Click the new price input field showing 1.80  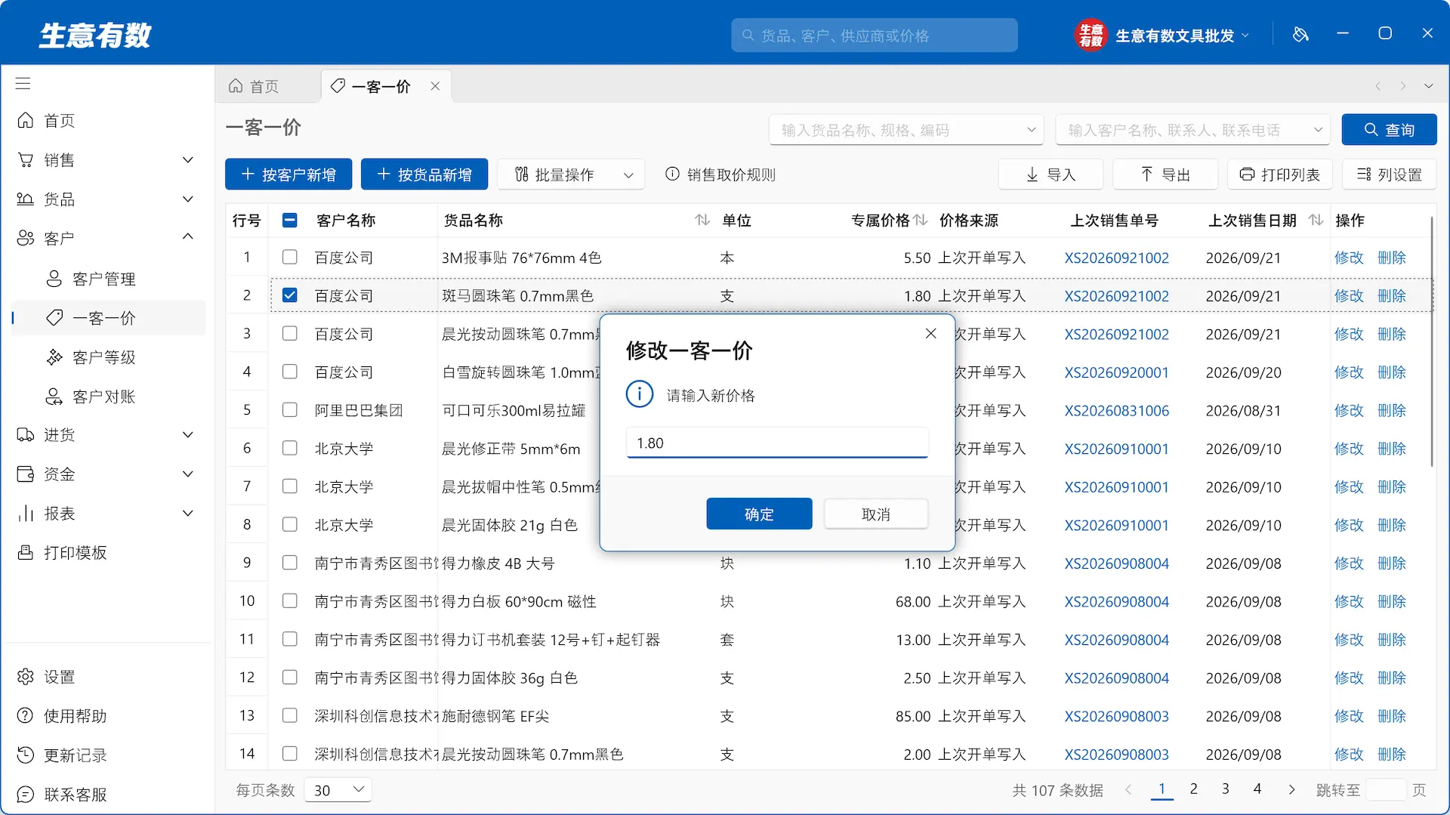[x=777, y=443]
